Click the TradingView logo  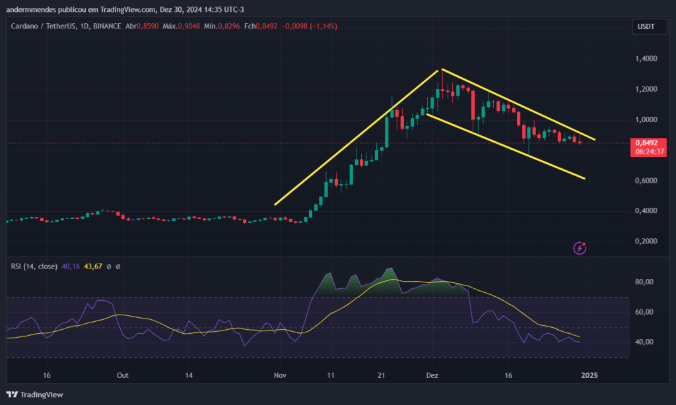[x=34, y=394]
